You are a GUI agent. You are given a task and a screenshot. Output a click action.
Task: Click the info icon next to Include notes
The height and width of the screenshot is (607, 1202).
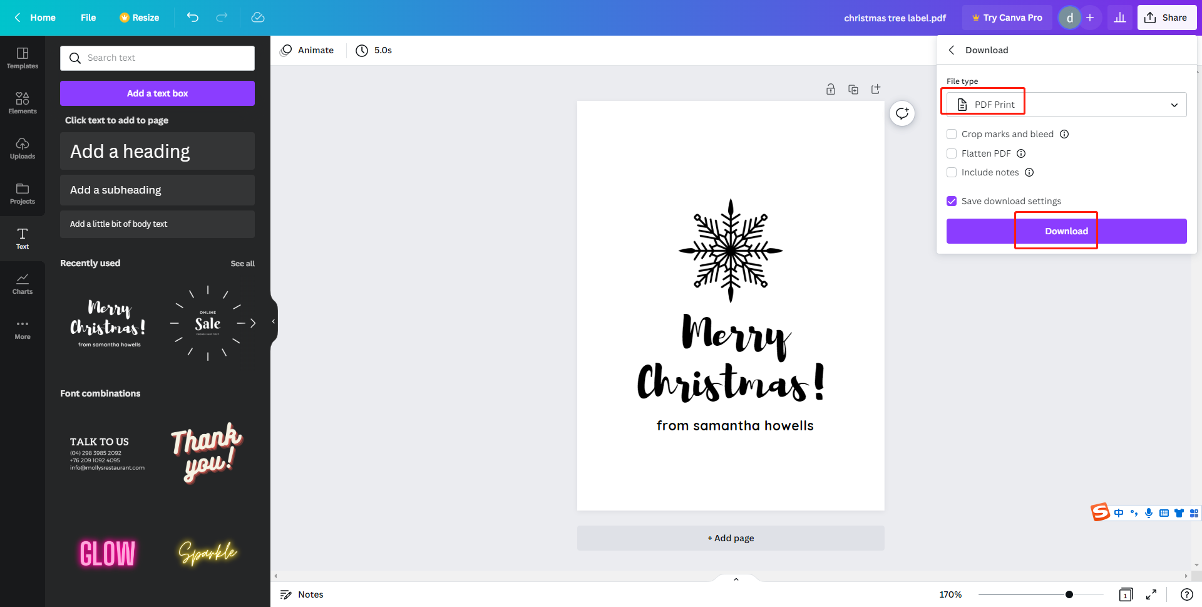(x=1029, y=172)
